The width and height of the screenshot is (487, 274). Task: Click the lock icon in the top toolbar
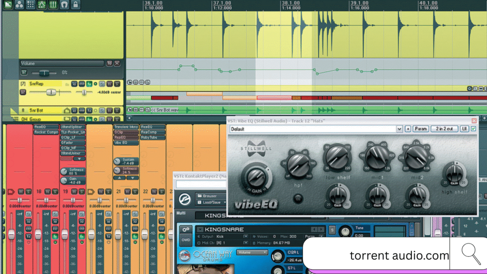(76, 4)
